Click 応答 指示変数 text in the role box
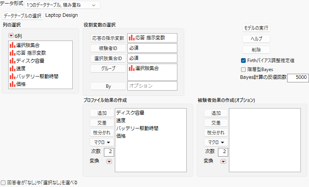 point(150,37)
